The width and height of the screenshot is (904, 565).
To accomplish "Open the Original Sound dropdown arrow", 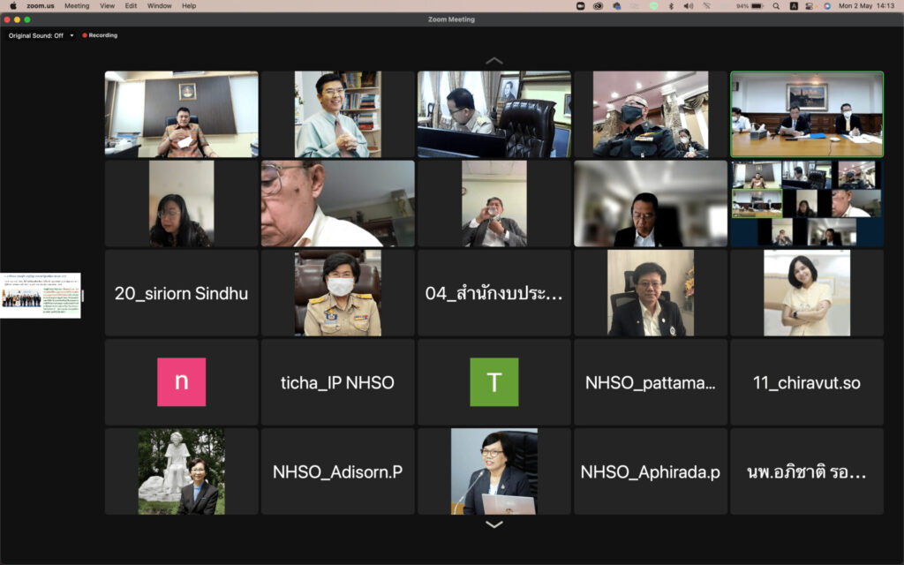I will pyautogui.click(x=72, y=35).
